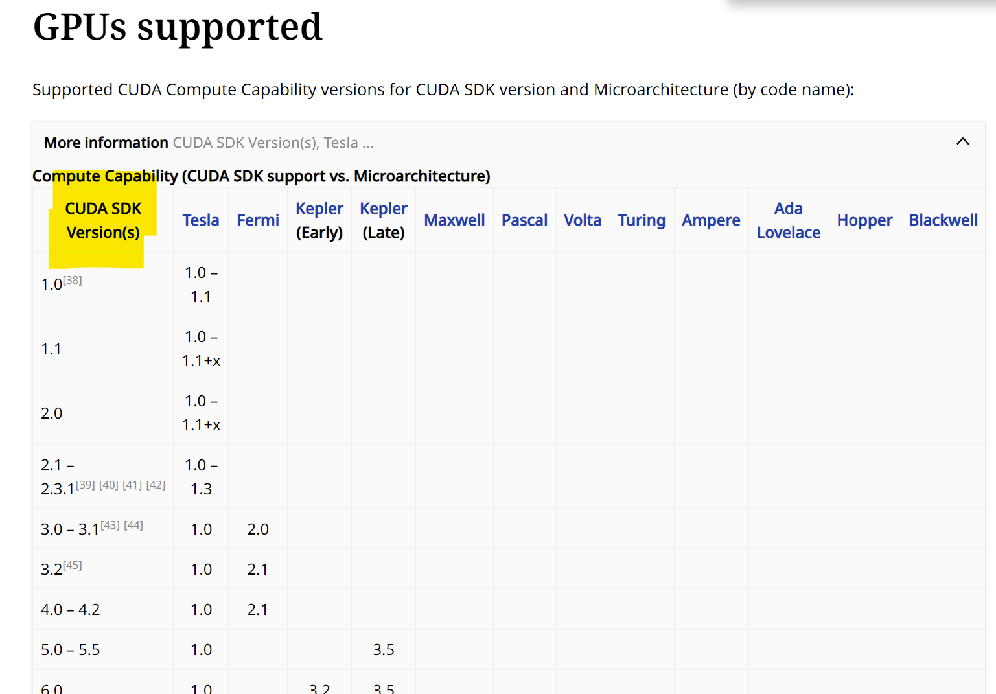996x694 pixels.
Task: Click Kepler (Late) value 3.5 in the 5.0 – 5.5 row
Action: 384,650
